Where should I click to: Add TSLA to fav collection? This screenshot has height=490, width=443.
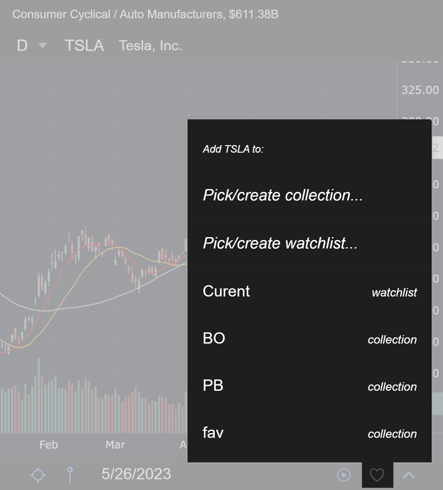pos(309,433)
